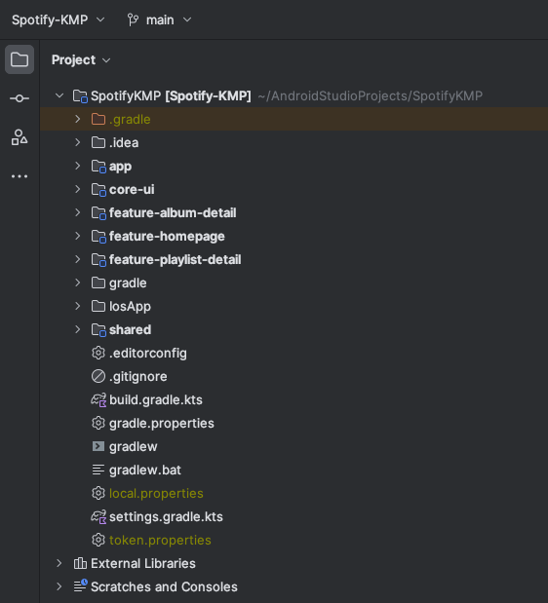Click the build.gradle.kts Gradle icon
The width and height of the screenshot is (548, 603).
pyautogui.click(x=98, y=400)
